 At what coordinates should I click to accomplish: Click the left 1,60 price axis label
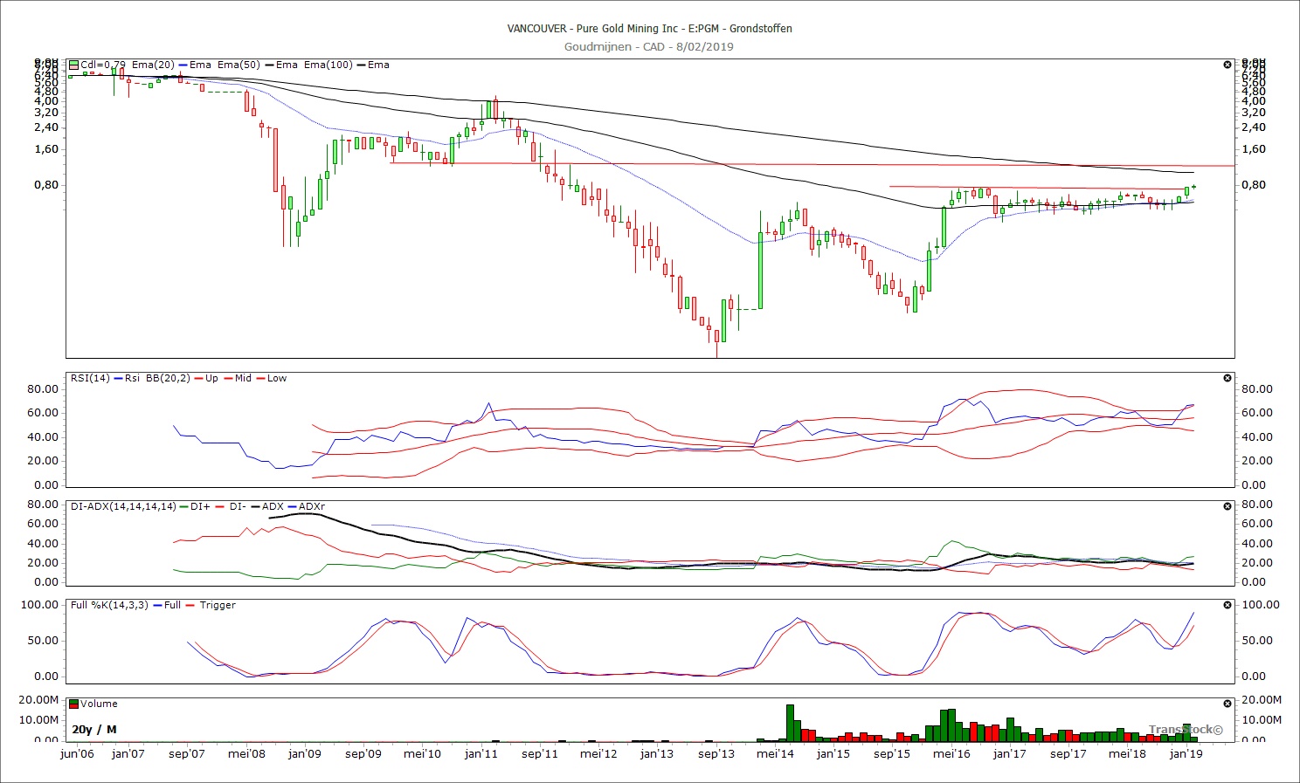point(47,148)
